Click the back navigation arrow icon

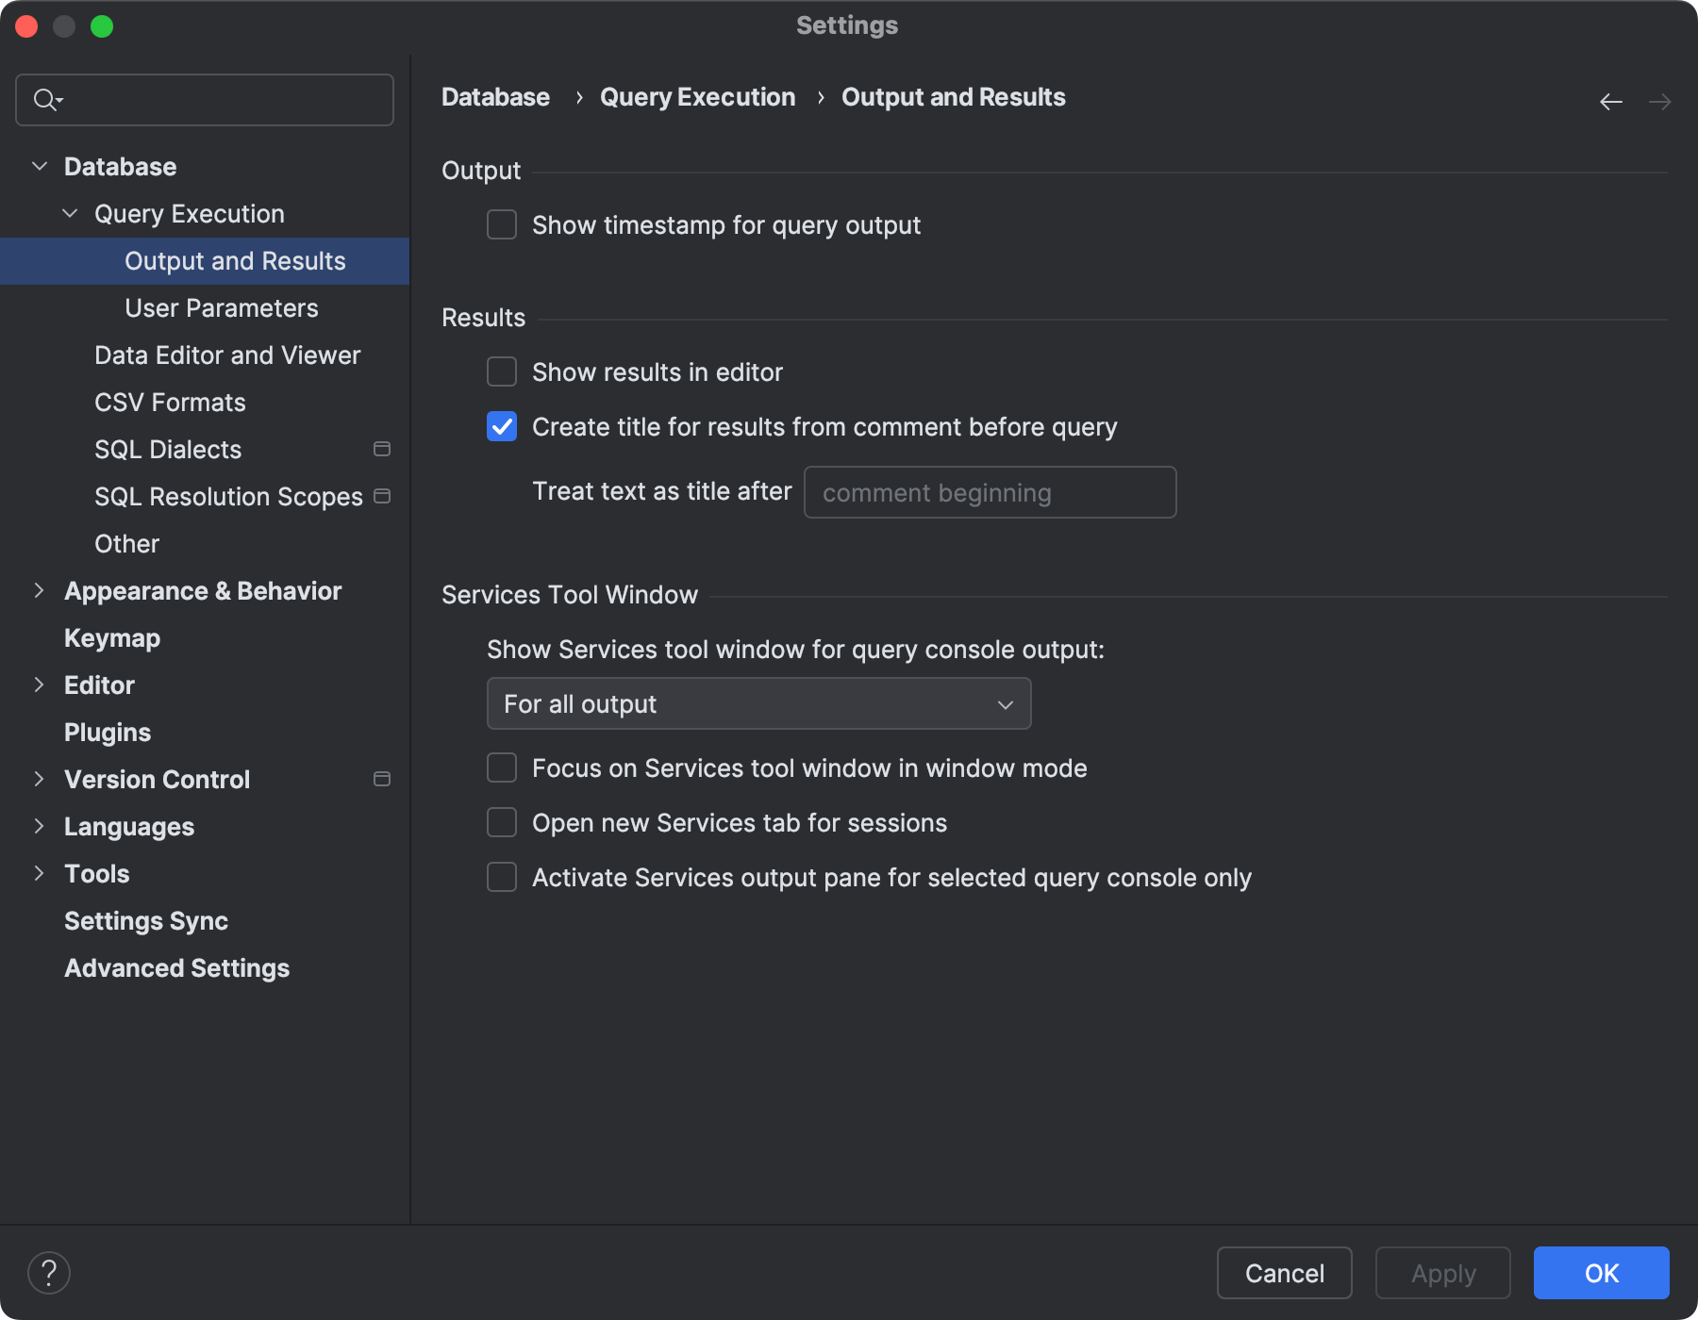pos(1610,102)
